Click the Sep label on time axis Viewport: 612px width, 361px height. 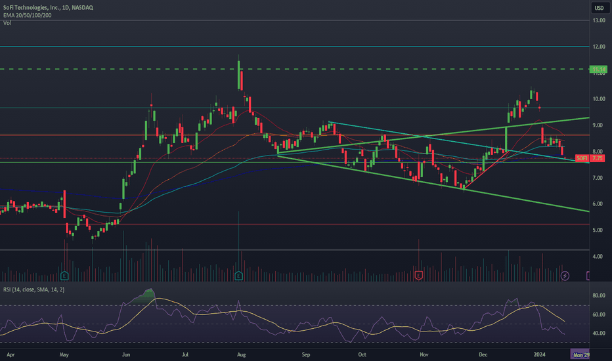click(305, 354)
